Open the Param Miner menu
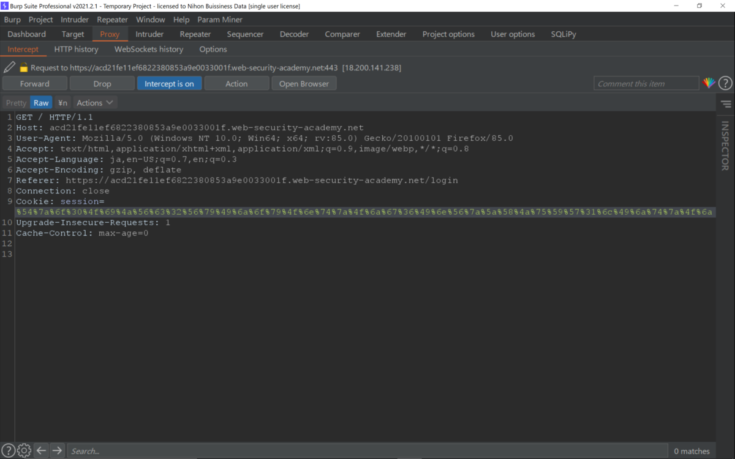 (219, 20)
